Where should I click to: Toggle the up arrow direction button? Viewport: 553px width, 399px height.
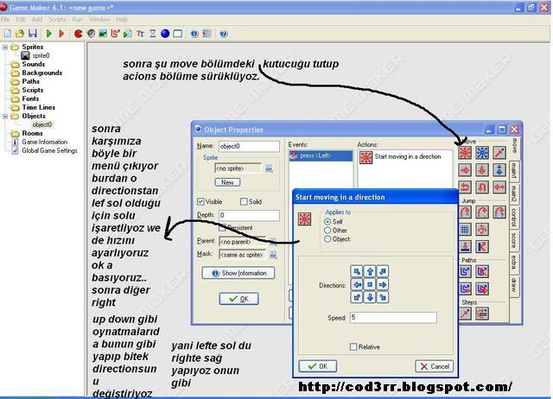[x=370, y=271]
